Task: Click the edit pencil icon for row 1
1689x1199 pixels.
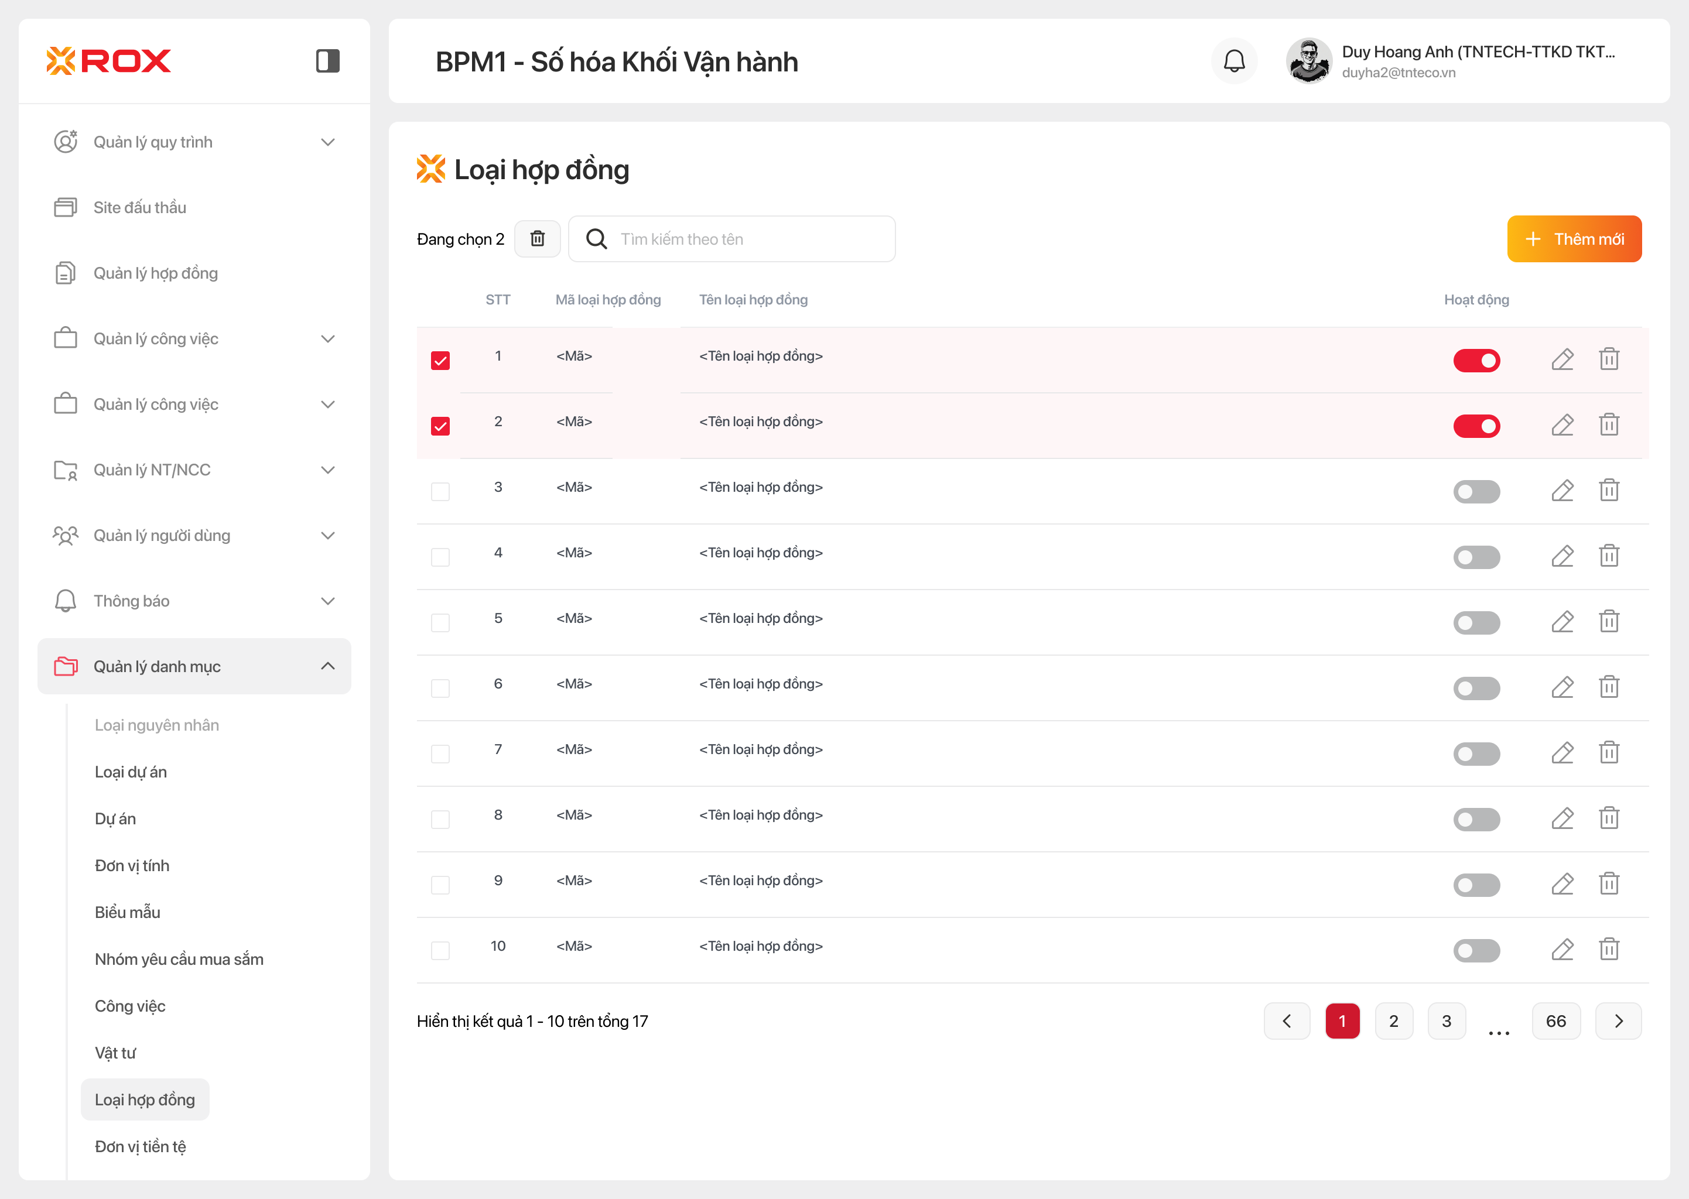Action: [1562, 359]
